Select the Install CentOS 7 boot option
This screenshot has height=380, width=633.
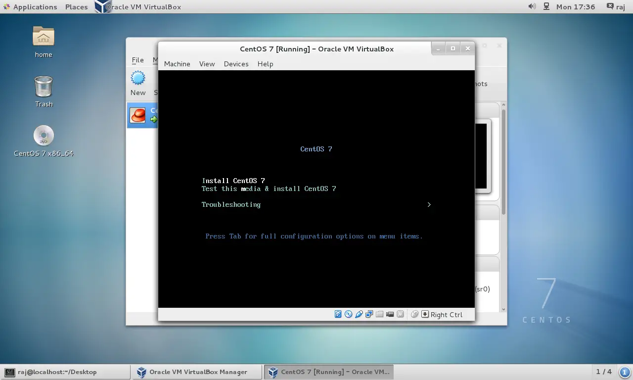pos(233,181)
